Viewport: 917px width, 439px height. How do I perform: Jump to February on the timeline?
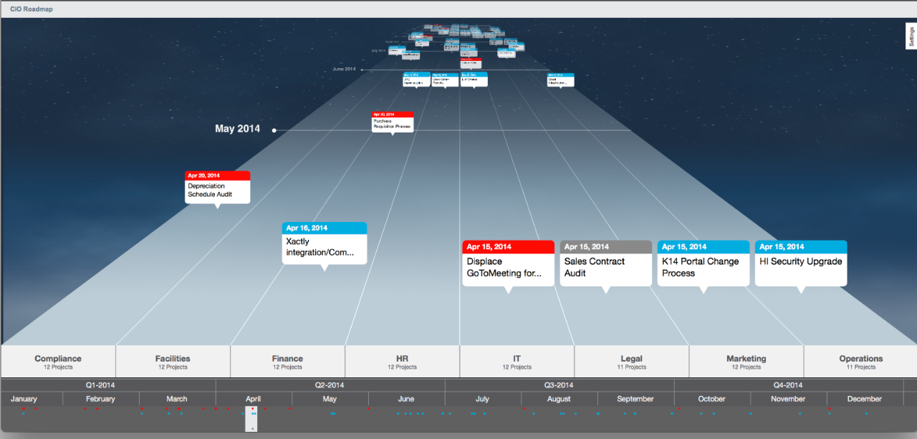[x=100, y=399]
